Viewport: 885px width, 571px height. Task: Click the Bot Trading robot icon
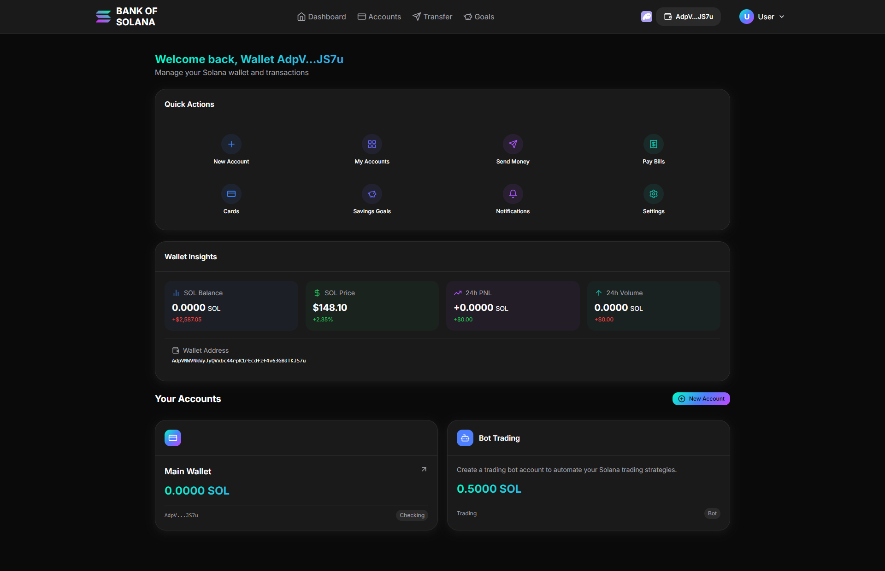465,438
